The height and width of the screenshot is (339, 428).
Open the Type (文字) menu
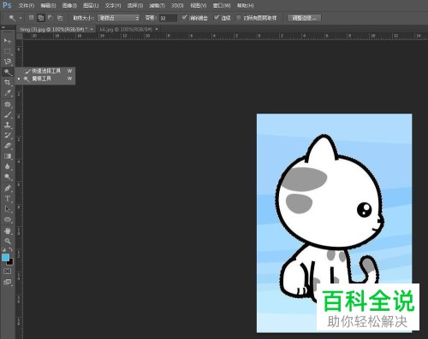[x=113, y=5]
